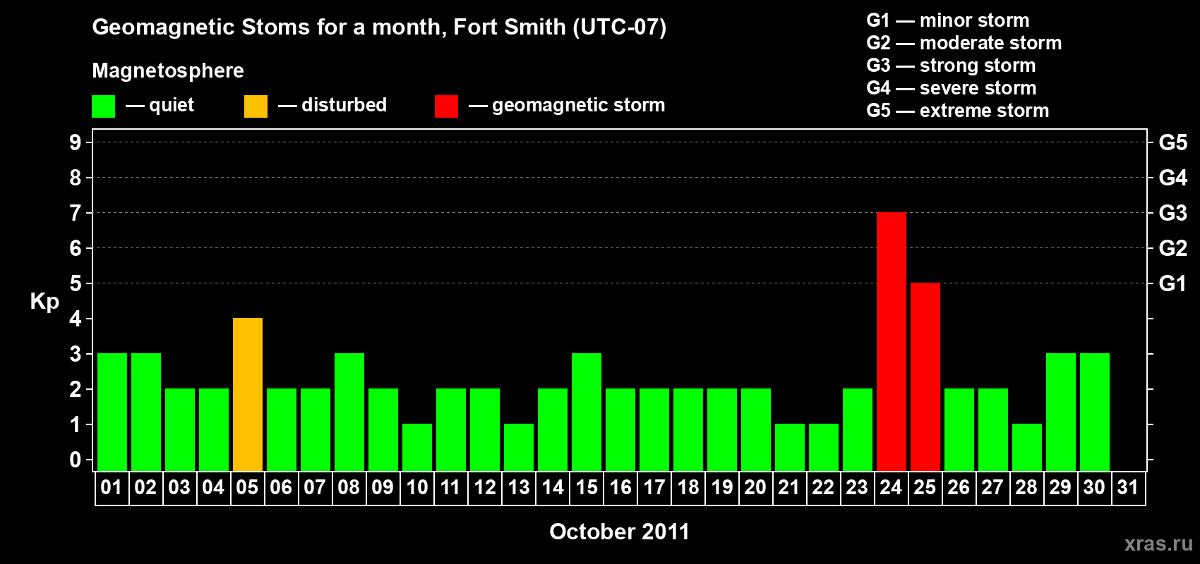Click the green bar above day 30
Image resolution: width=1200 pixels, height=564 pixels.
click(x=1095, y=412)
